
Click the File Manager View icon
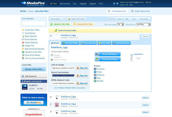(x=109, y=11)
